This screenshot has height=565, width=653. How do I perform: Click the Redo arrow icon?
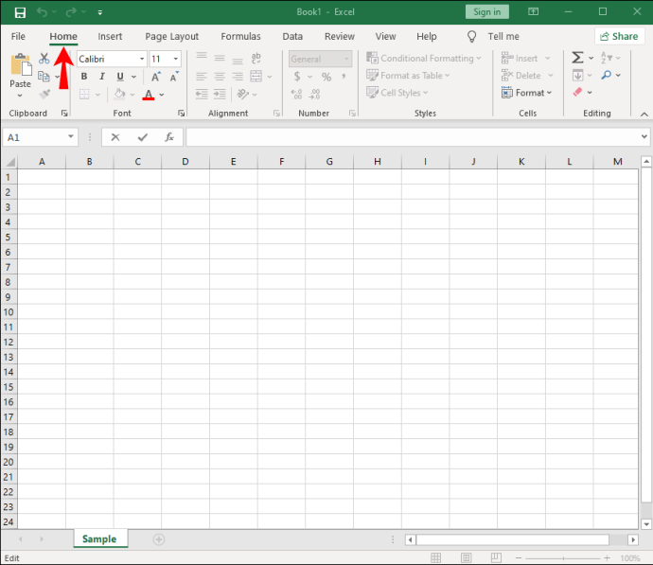(71, 12)
